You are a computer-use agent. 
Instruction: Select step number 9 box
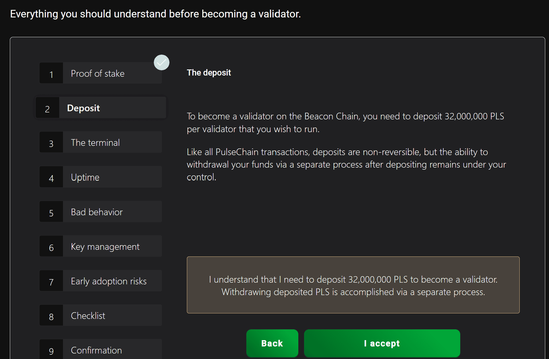tap(51, 349)
